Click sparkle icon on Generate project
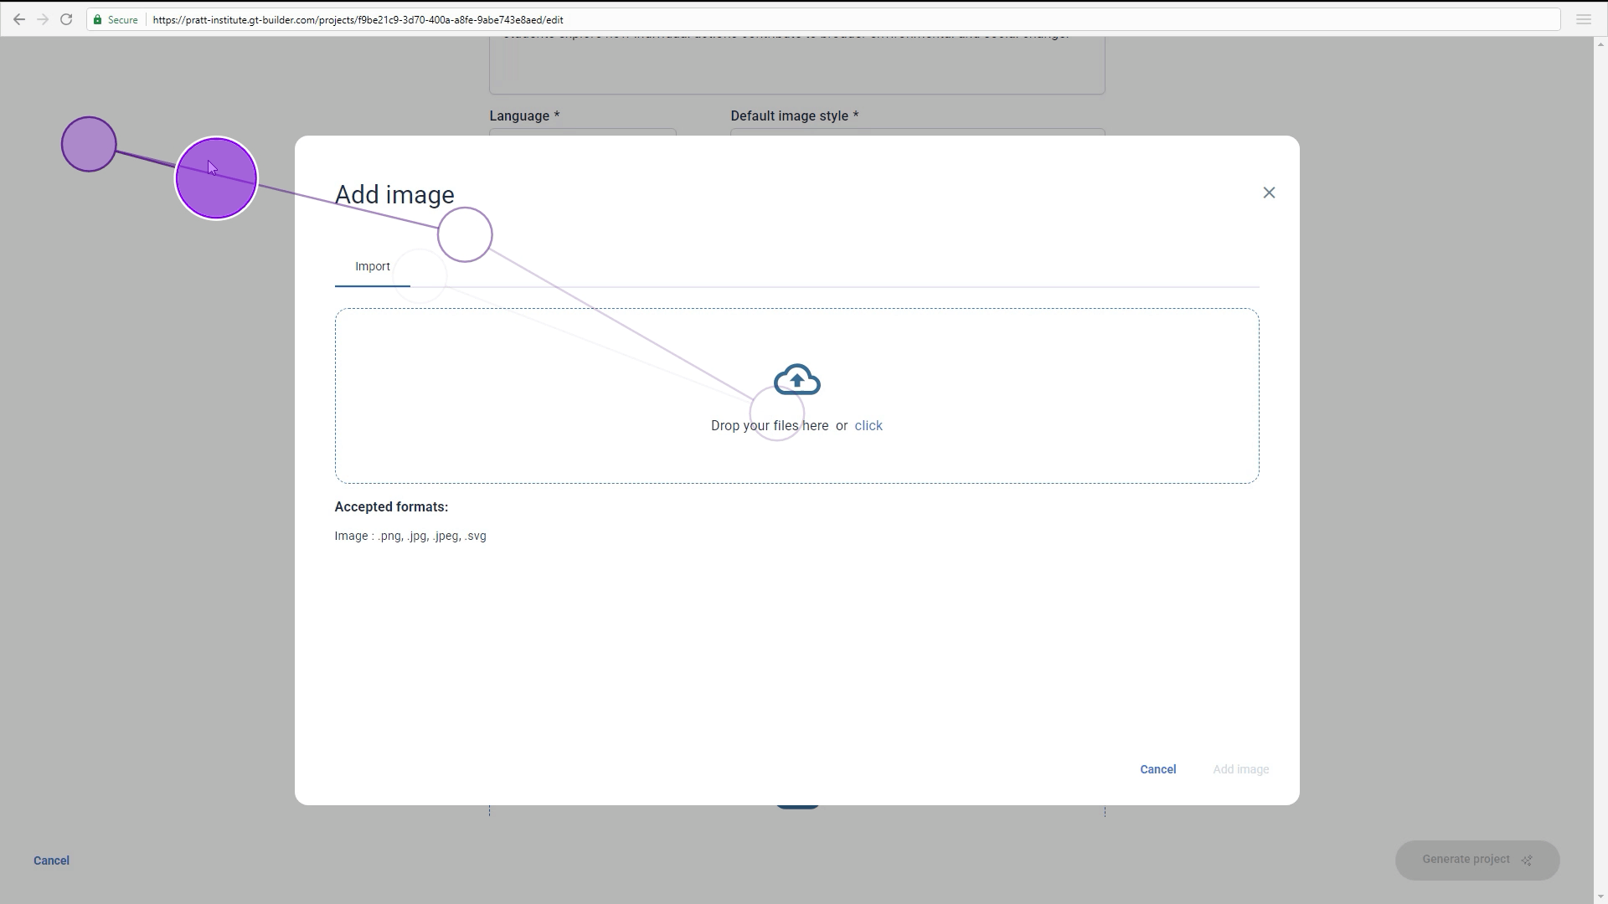This screenshot has width=1608, height=904. pyautogui.click(x=1527, y=860)
